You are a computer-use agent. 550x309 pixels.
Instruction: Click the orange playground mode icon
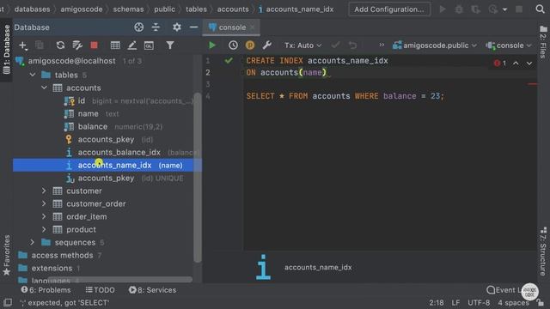250,45
